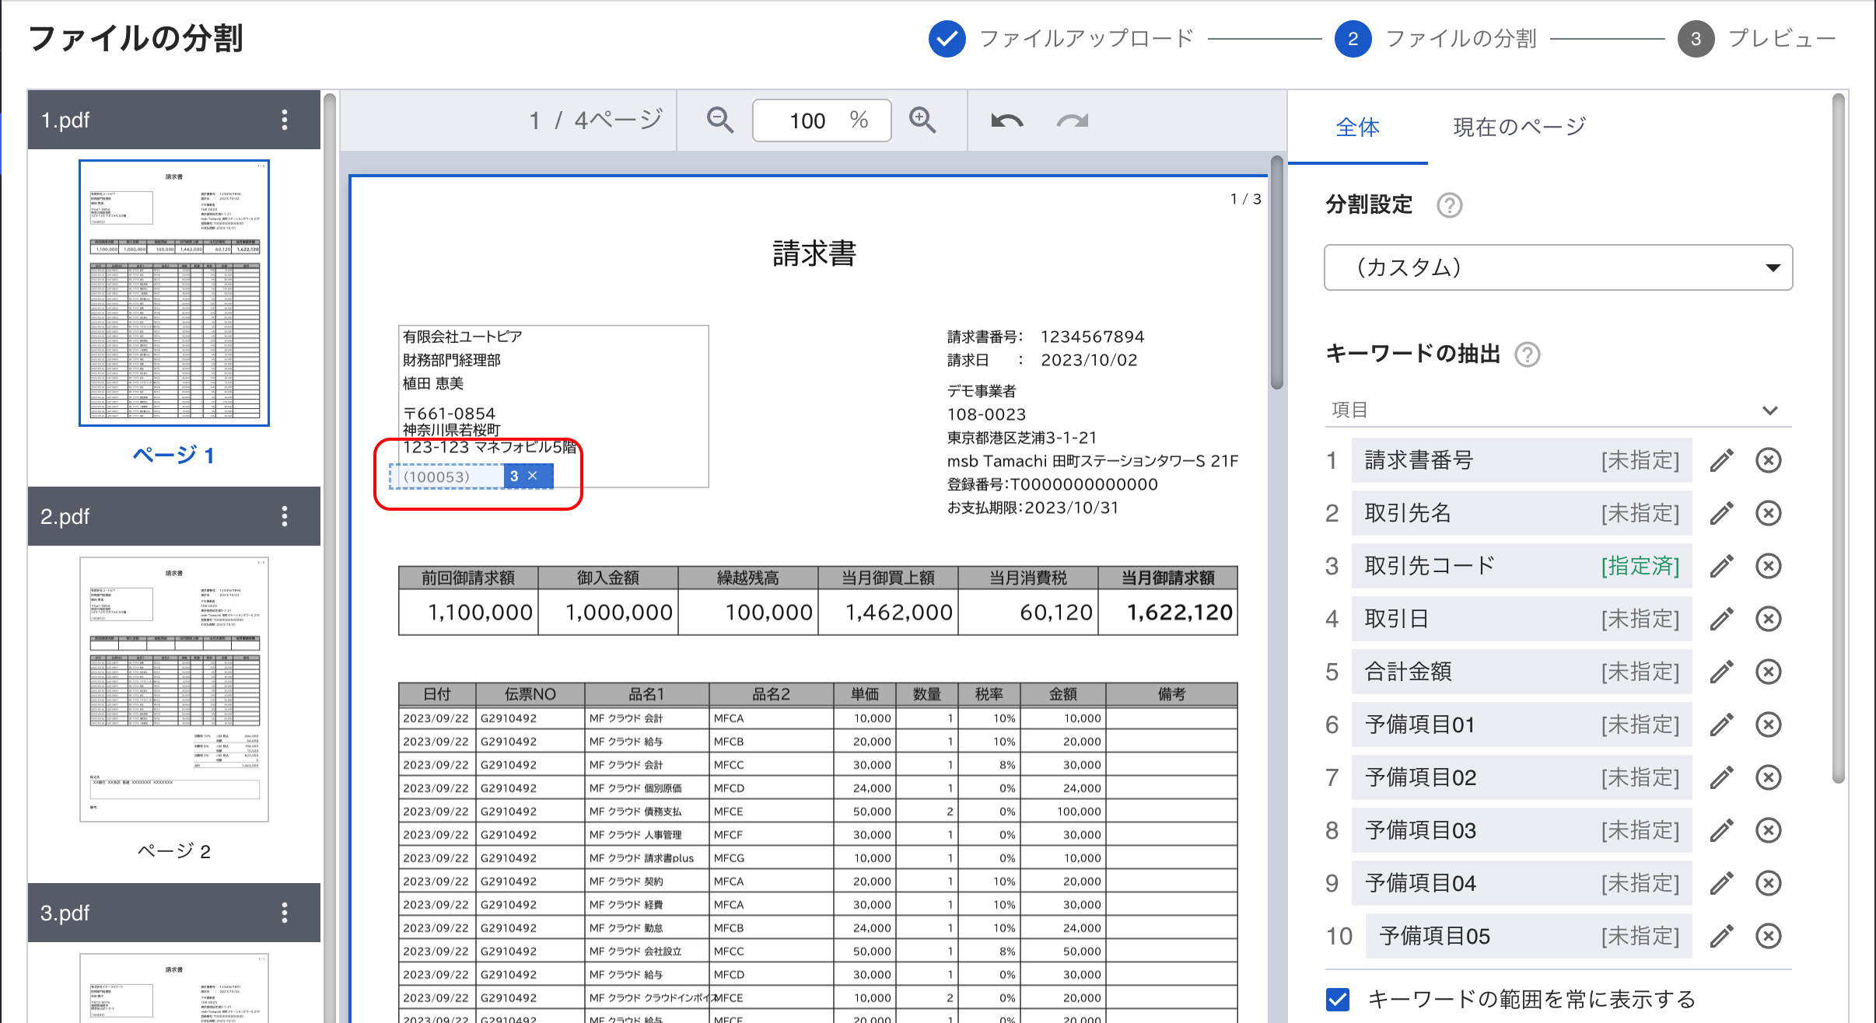
Task: Open the 1.pdf three-dot menu
Action: [285, 120]
